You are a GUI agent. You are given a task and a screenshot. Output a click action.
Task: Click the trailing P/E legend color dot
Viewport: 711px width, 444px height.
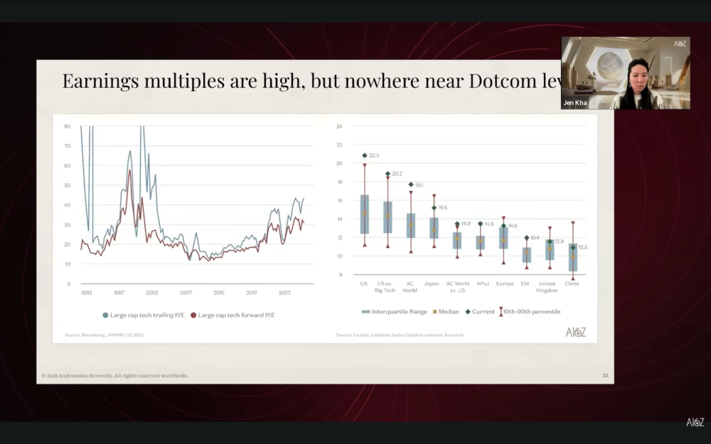pyautogui.click(x=106, y=315)
